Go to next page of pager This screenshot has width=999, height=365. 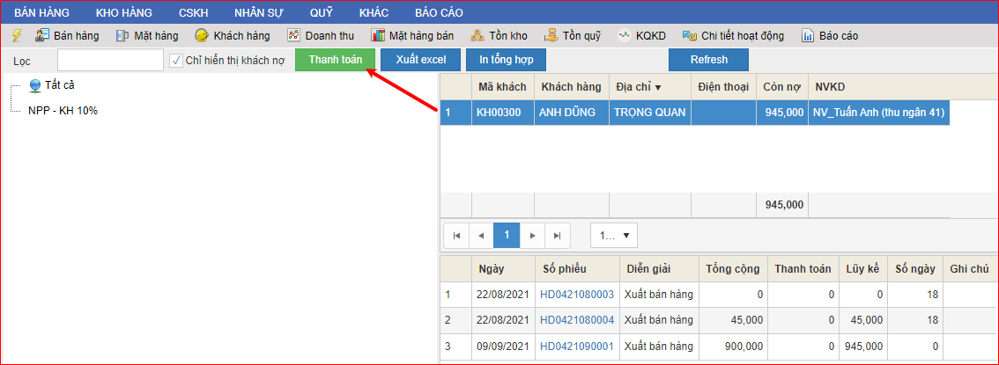[x=533, y=236]
